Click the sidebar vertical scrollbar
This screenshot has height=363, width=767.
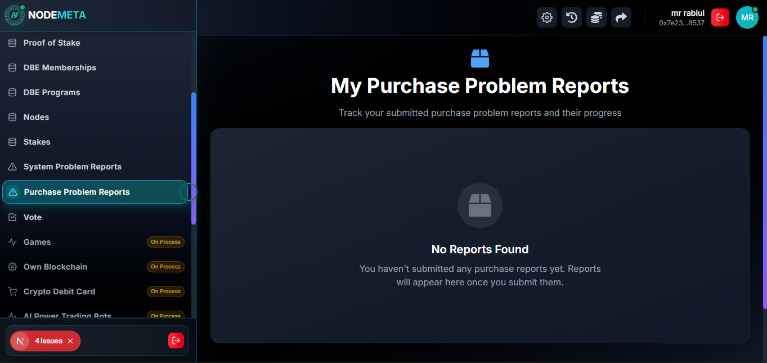point(194,158)
